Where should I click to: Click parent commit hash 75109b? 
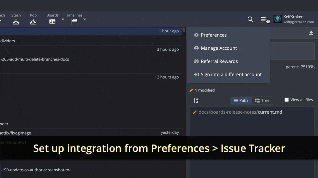[x=308, y=67]
